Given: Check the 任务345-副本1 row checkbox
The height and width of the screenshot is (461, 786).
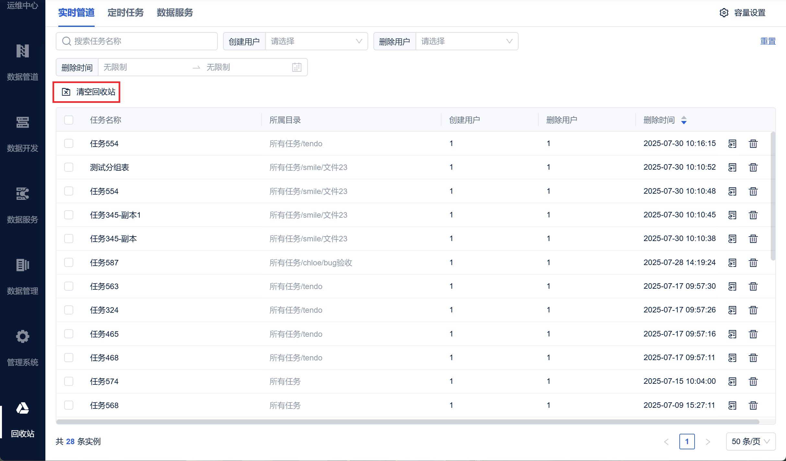Looking at the screenshot, I should (69, 215).
